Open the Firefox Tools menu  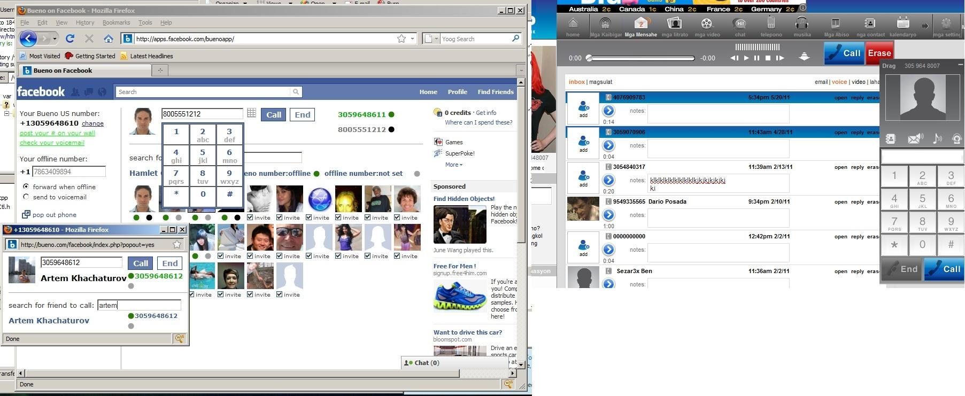(x=145, y=22)
